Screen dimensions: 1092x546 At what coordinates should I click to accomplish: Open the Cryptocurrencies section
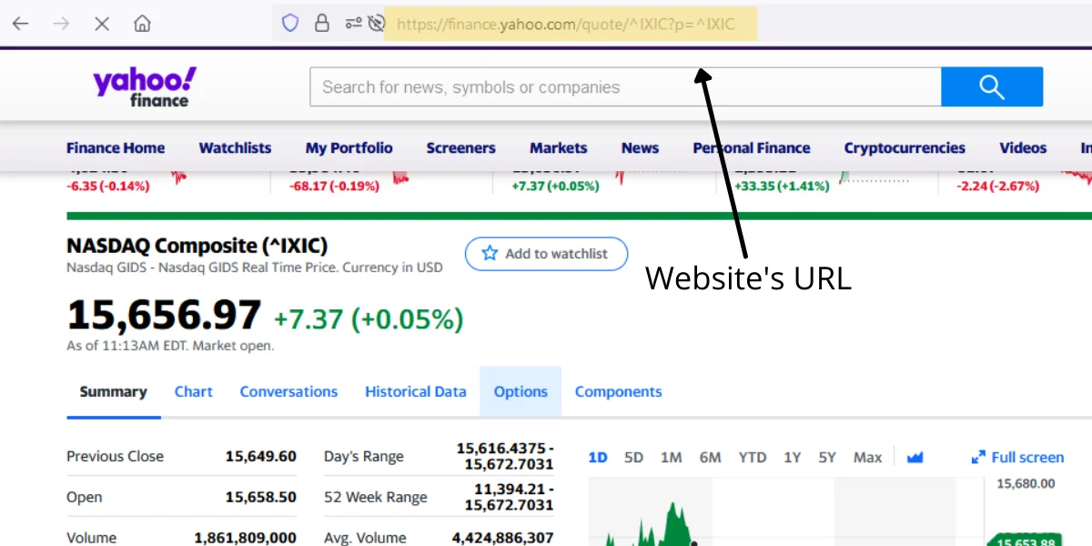coord(904,147)
